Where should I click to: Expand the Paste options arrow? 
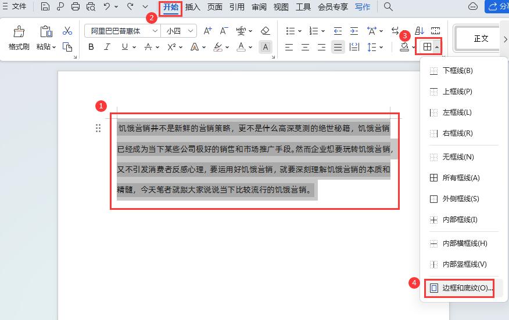point(54,48)
